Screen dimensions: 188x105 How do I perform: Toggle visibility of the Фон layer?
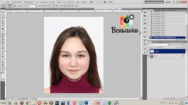point(148,56)
